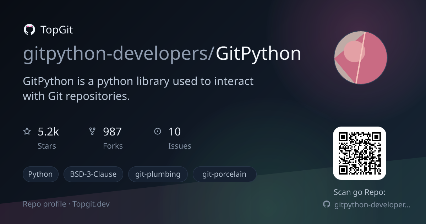The width and height of the screenshot is (426, 224).
Task: Select the git-plumbing topic tag
Action: [158, 174]
